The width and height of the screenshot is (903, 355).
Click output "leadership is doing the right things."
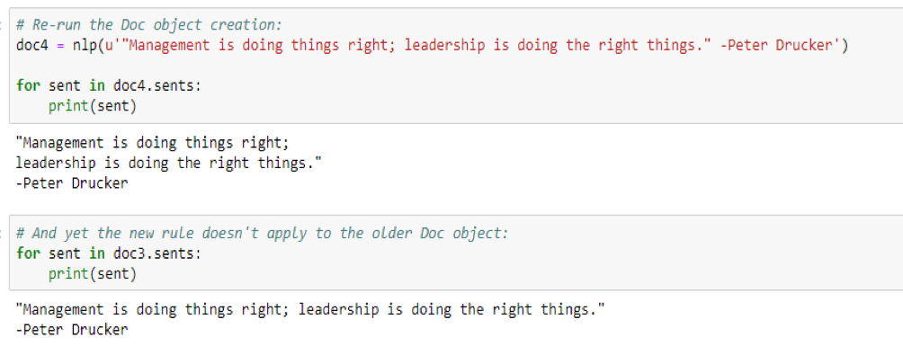click(168, 163)
